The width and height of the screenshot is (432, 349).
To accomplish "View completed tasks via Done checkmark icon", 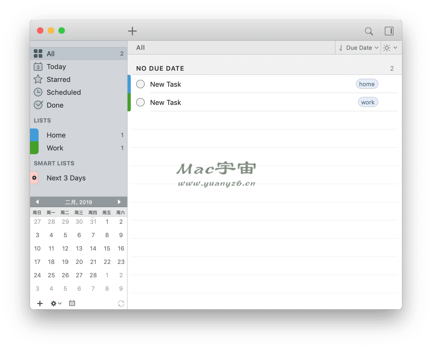I will click(x=38, y=105).
